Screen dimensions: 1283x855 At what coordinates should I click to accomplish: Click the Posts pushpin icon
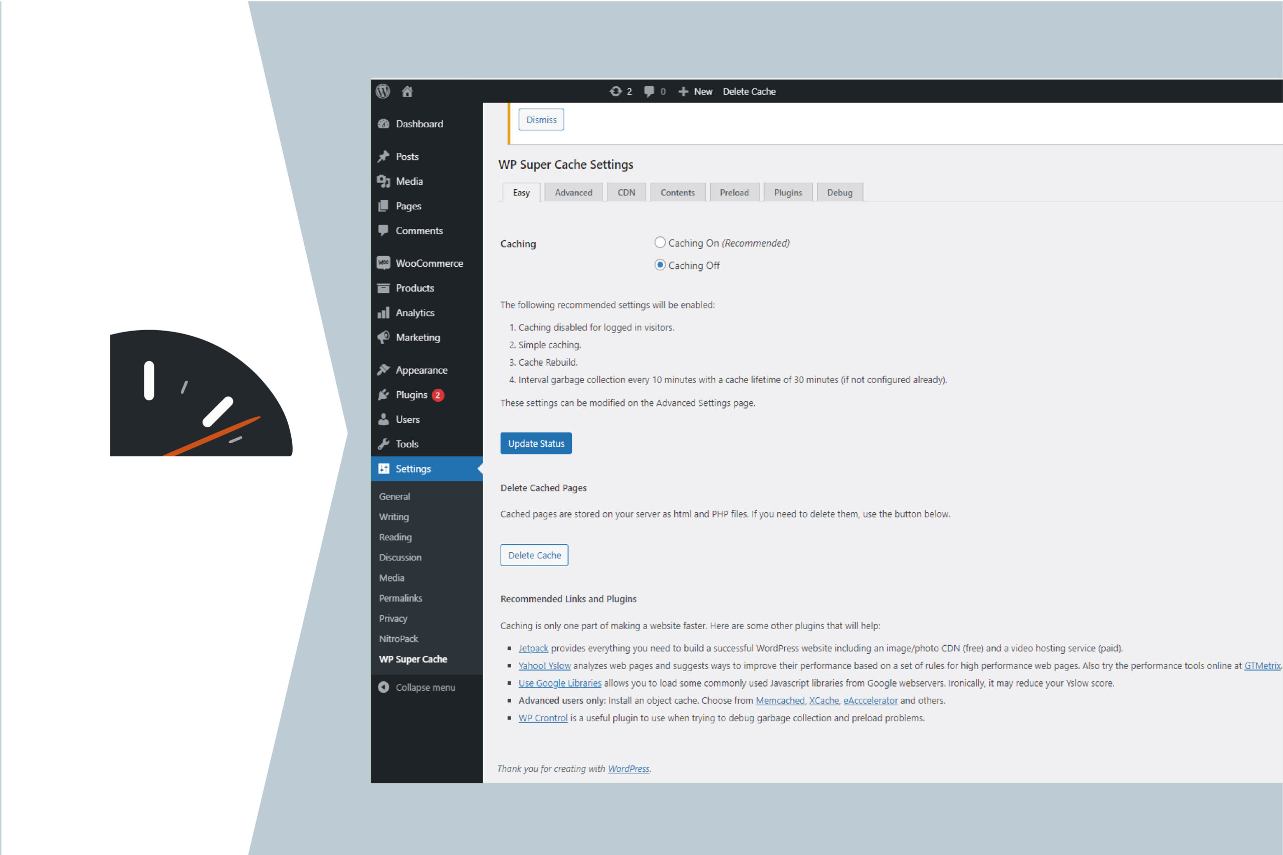click(383, 156)
